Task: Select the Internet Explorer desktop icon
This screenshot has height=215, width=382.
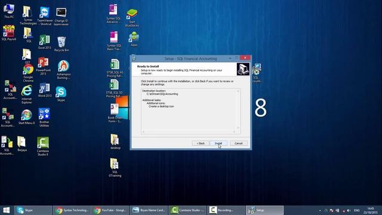Action: [26, 94]
